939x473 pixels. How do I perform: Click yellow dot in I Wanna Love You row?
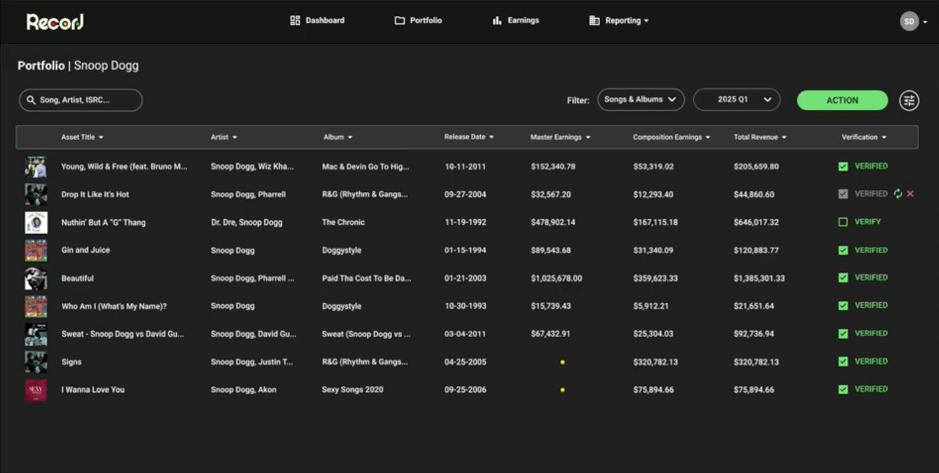click(x=562, y=390)
